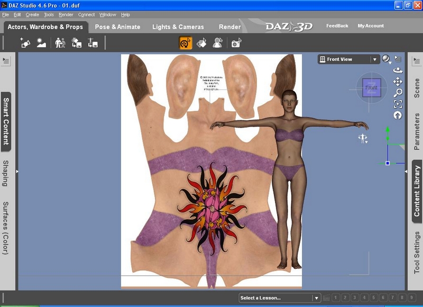
Task: Click the Front view cube
Action: 372,88
